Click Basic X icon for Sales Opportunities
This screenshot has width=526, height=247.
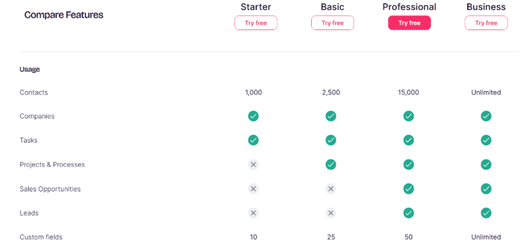pos(331,189)
